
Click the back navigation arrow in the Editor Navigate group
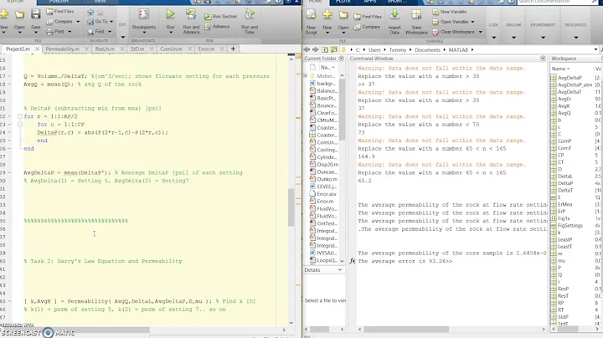click(x=90, y=12)
